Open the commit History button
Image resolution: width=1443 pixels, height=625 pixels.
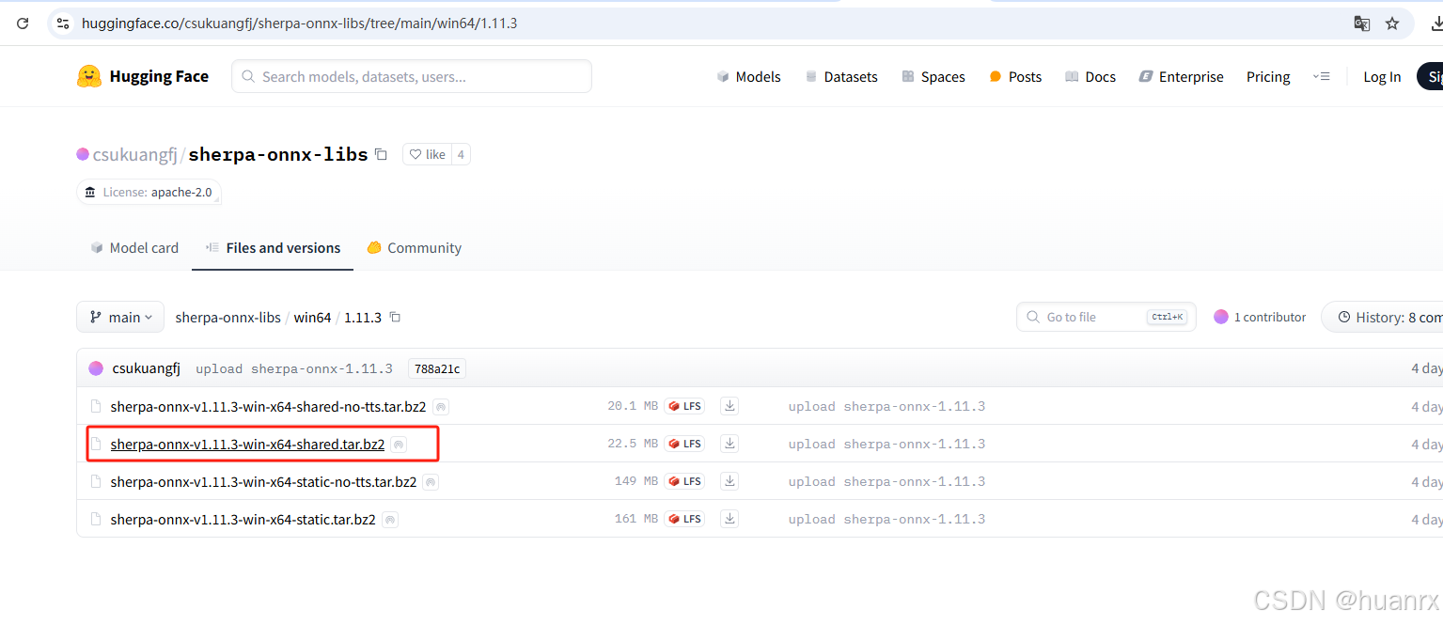[x=1382, y=318]
